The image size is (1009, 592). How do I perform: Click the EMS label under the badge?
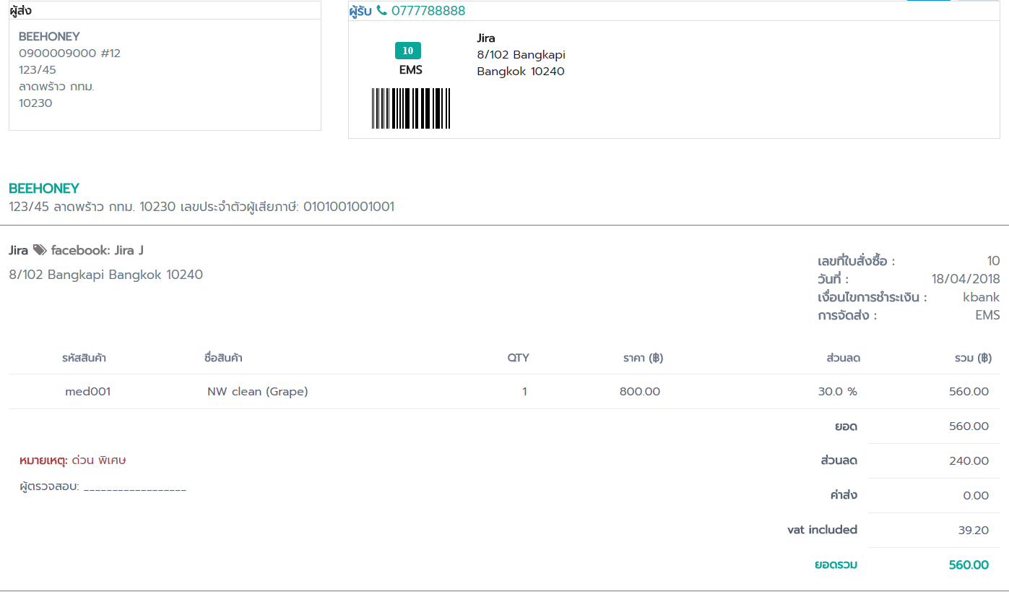410,70
